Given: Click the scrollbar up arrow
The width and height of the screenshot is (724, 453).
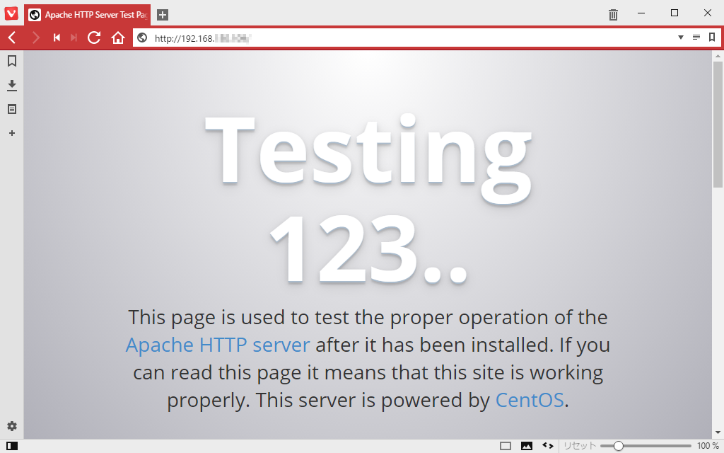Looking at the screenshot, I should pos(718,56).
